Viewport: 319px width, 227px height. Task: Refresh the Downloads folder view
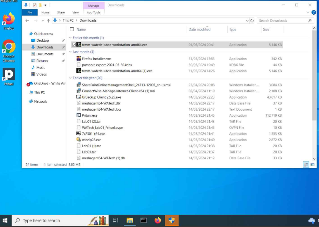point(252,21)
